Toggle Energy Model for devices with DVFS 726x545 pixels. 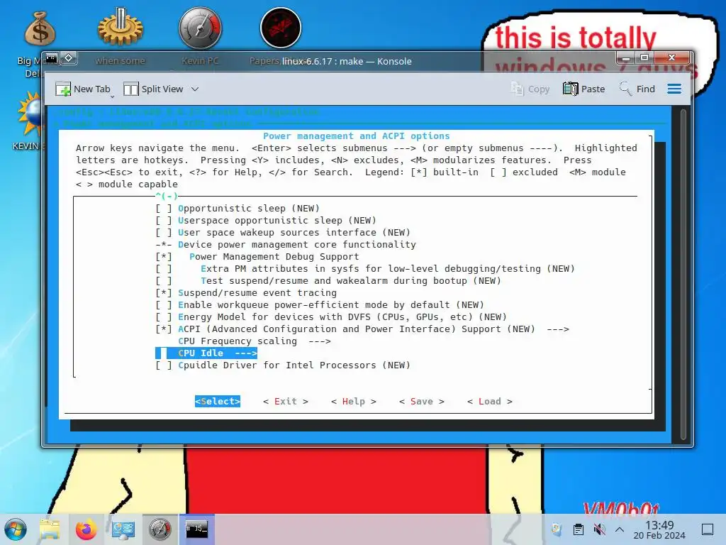[x=164, y=317]
